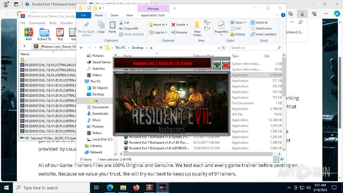The height and width of the screenshot is (193, 343).
Task: Click History in Open group
Action: 238,34
